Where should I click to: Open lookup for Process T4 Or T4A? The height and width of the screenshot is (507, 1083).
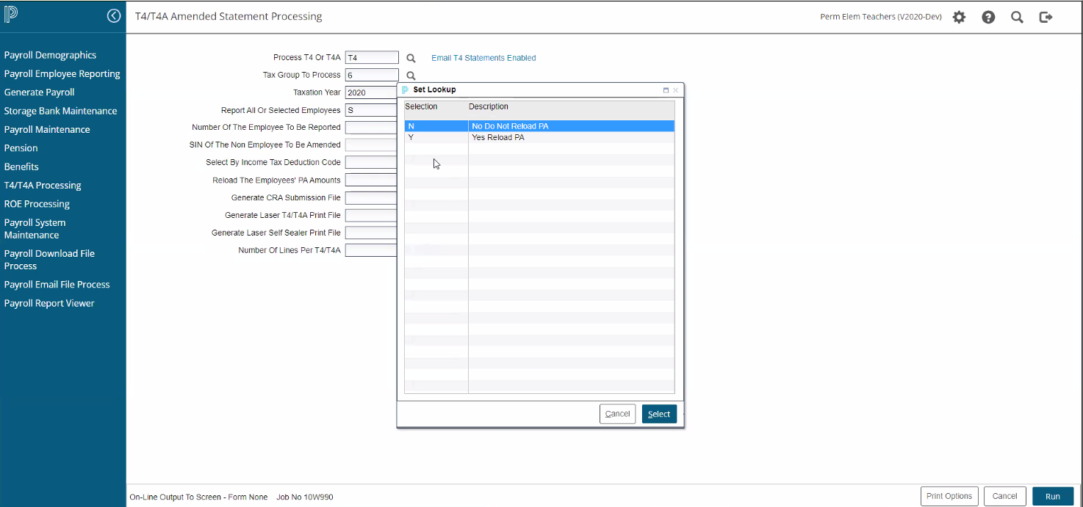pyautogui.click(x=411, y=58)
